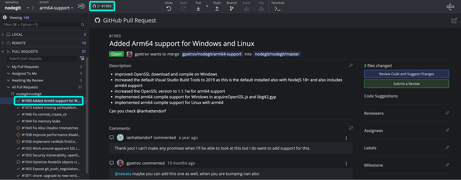Edit Assignees using its pencil icon
Viewport: 461px width, 180px height.
click(x=447, y=130)
